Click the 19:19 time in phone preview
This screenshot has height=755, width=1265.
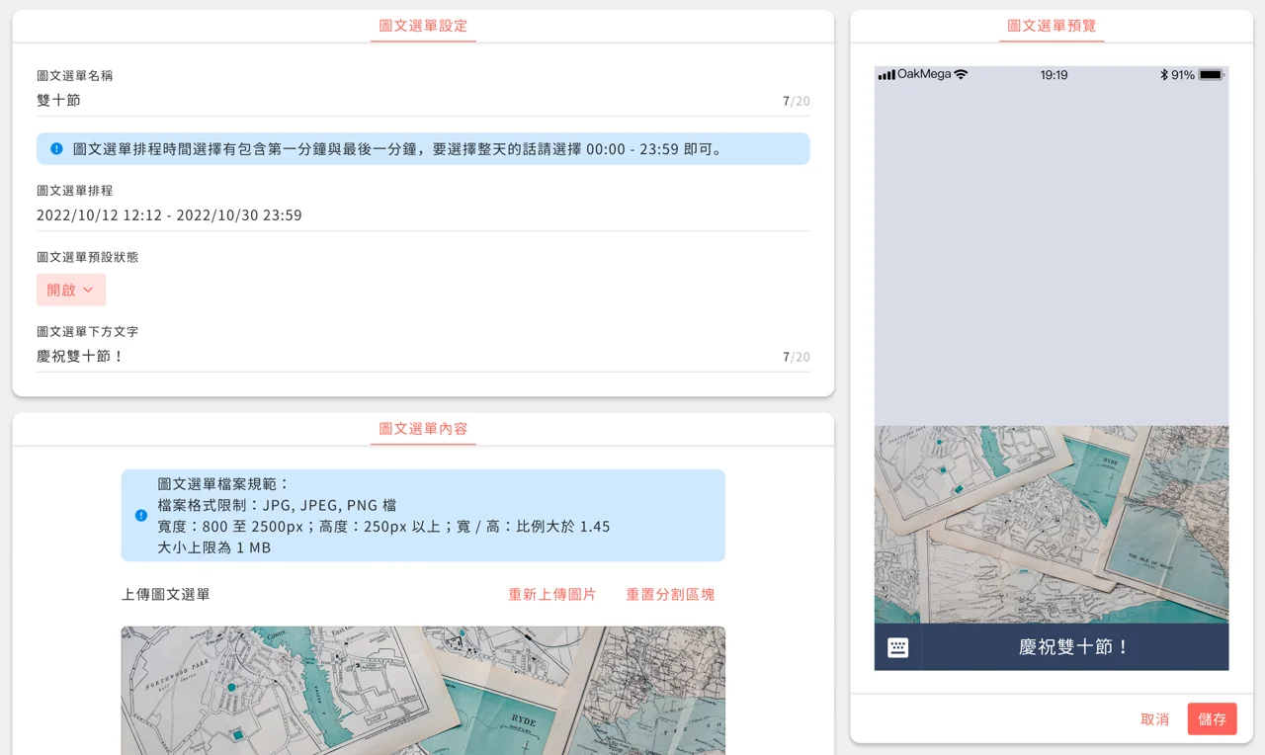(x=1054, y=75)
